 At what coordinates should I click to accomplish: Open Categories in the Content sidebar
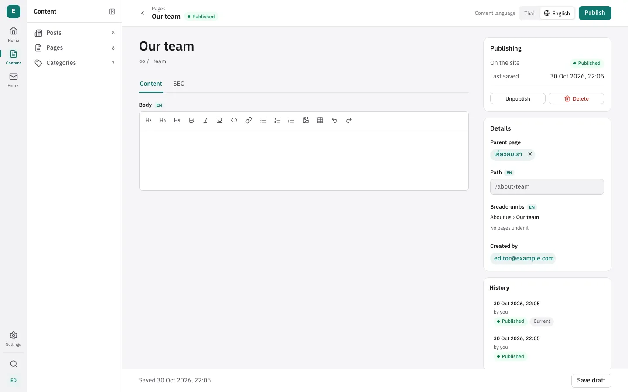tap(75, 63)
